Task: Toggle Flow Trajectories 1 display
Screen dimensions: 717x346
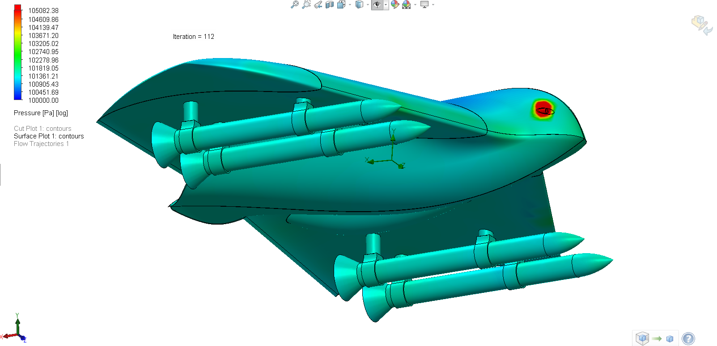Action: [41, 144]
